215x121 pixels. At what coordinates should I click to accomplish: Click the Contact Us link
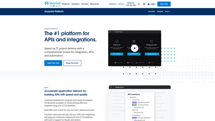coord(130,3)
